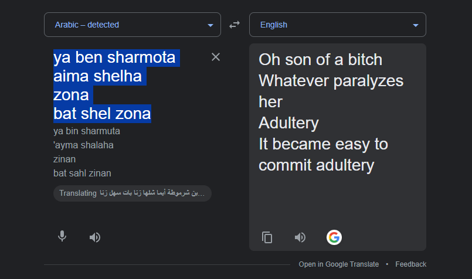
Task: Click the Google logo icon
Action: [334, 237]
